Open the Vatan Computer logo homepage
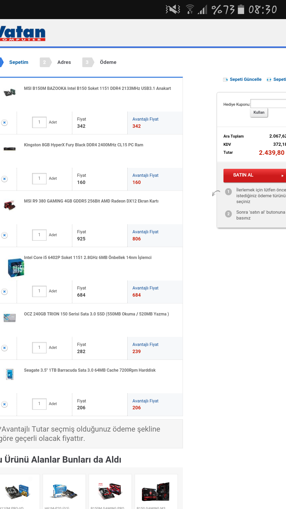Image resolution: width=286 pixels, height=509 pixels. click(23, 33)
